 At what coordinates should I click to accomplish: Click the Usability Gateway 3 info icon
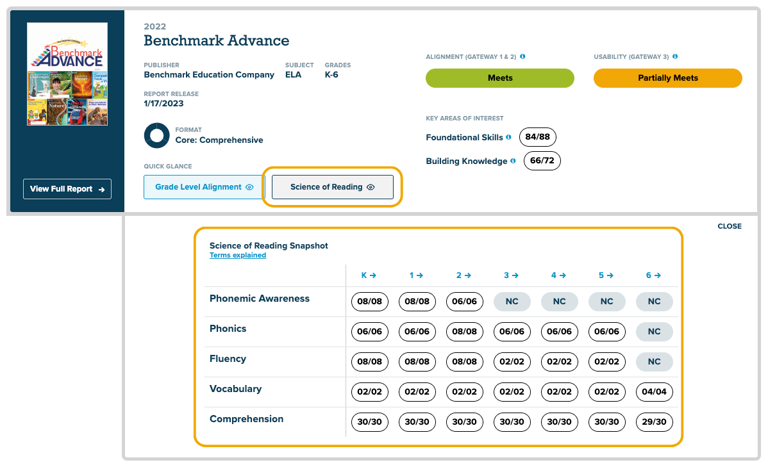click(x=675, y=56)
